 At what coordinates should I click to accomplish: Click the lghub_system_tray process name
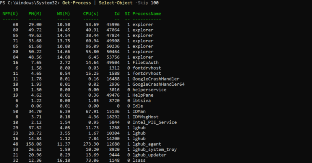pyautogui.click(x=154, y=150)
